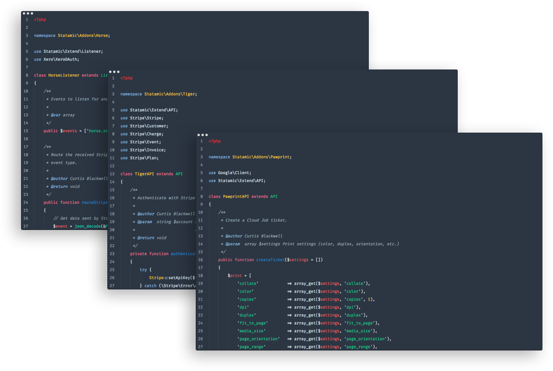Click the leftmost window dot of the Tiger editor
The width and height of the screenshot is (553, 371).
110,72
